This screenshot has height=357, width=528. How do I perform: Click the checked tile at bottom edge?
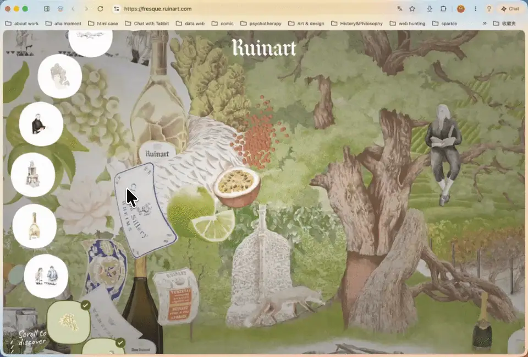pos(104,346)
